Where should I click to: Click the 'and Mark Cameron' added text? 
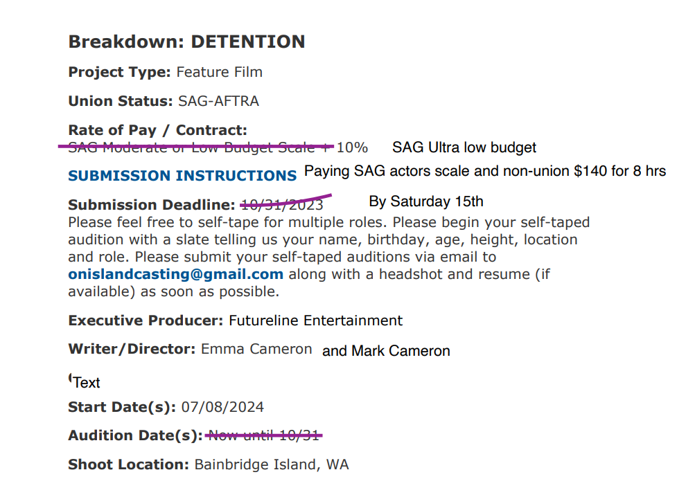point(386,351)
